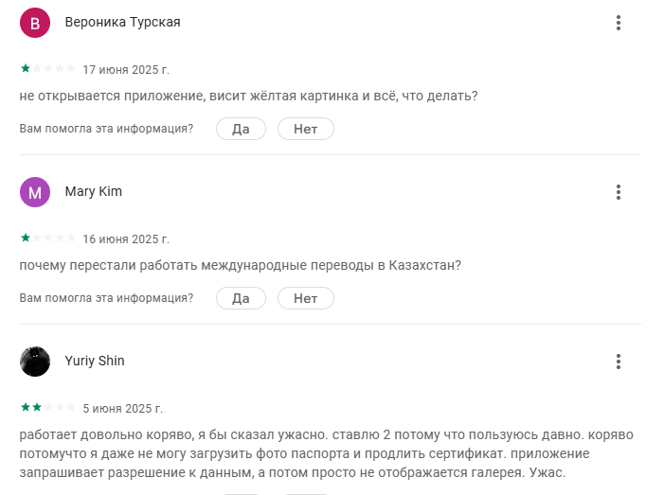Open options menu for Вероника Турская's review
664x495 pixels.
(618, 24)
